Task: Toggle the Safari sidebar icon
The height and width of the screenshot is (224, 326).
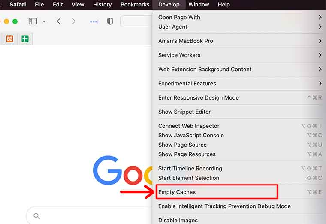Action: pos(33,21)
